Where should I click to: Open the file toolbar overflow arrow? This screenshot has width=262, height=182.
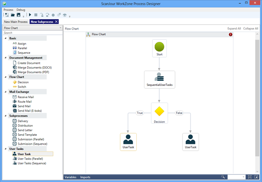pyautogui.click(x=23, y=16)
